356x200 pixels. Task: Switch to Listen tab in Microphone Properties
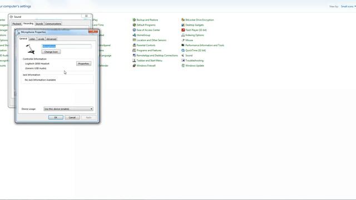32,39
